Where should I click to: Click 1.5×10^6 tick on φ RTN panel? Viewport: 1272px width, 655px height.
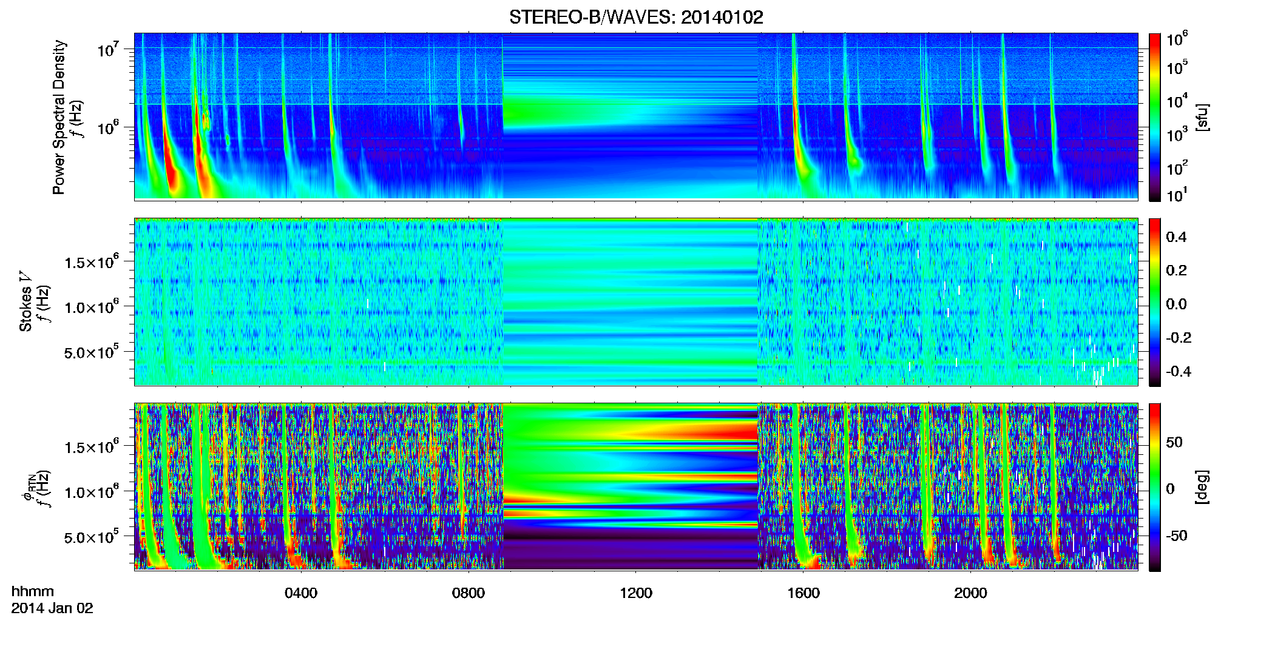92,447
